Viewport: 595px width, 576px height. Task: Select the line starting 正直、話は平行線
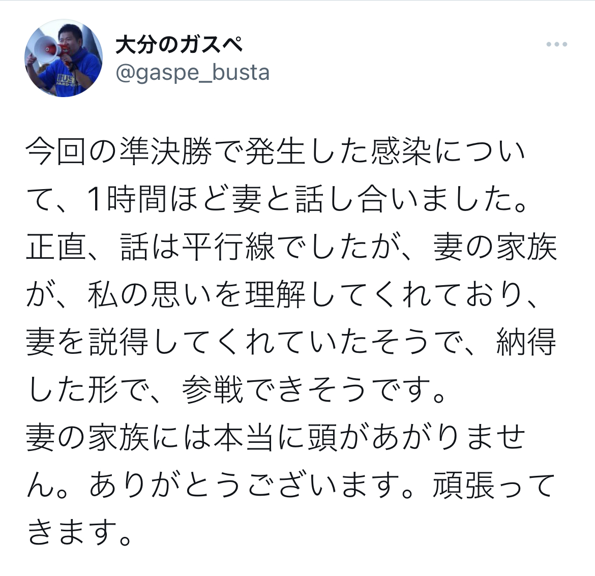291,247
